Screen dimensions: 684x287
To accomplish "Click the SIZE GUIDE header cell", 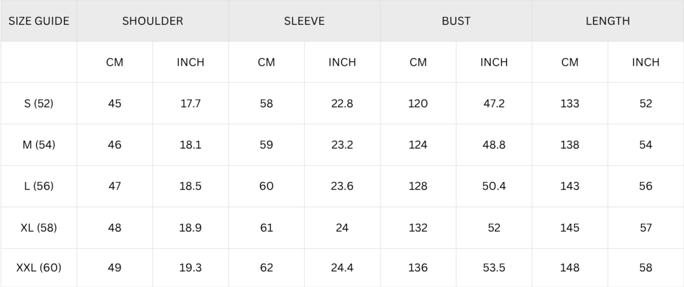I will (39, 21).
